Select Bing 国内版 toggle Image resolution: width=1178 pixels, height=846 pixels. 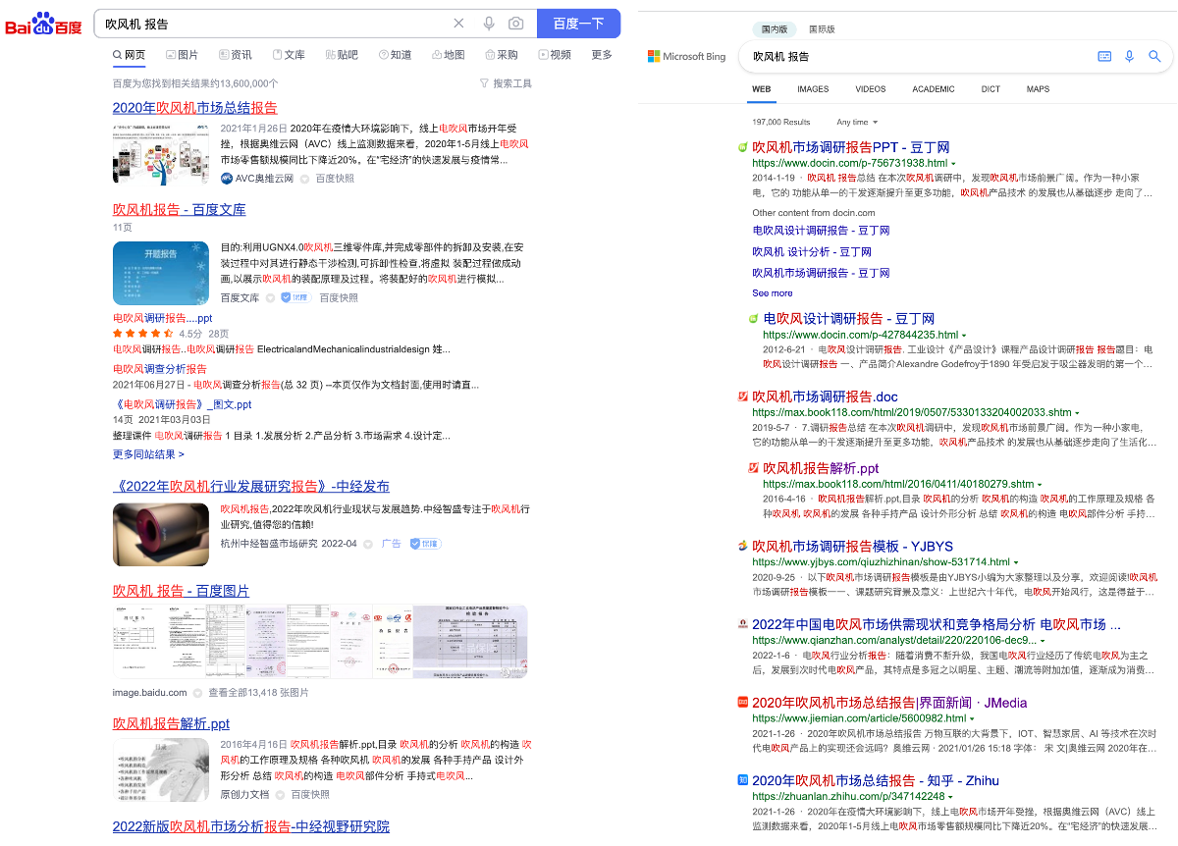coord(775,29)
